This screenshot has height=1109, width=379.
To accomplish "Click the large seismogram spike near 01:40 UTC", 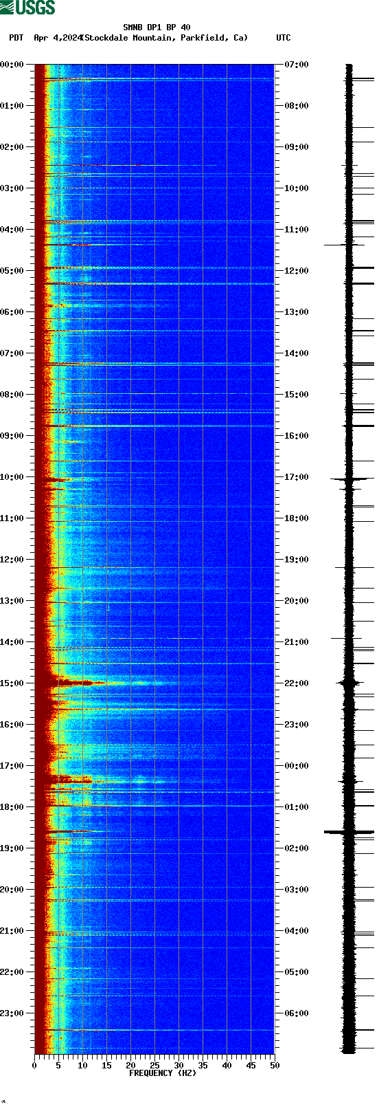I will click(349, 832).
